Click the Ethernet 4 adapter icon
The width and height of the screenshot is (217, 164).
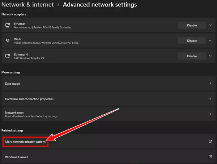pos(7,56)
